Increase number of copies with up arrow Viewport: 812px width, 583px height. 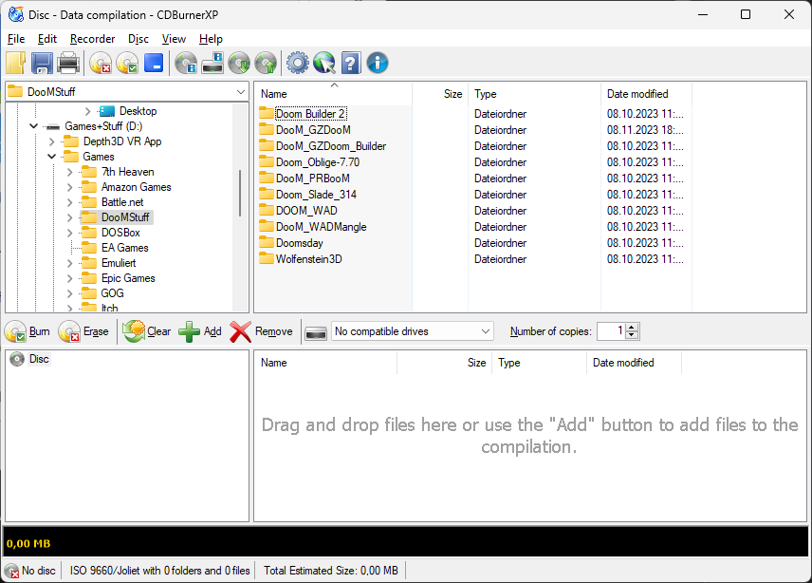click(631, 328)
